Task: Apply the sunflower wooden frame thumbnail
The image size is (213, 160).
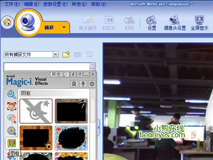Action: coord(36,138)
